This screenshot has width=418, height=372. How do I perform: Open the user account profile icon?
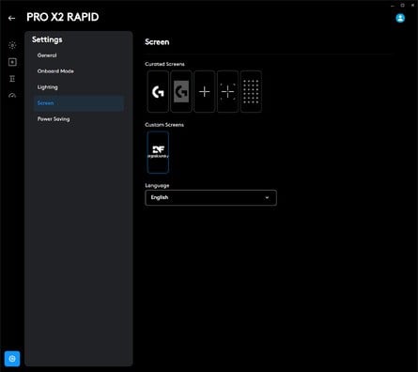(400, 18)
